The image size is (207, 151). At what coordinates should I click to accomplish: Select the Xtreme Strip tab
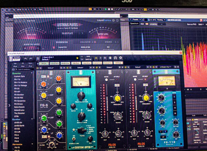coord(97,63)
